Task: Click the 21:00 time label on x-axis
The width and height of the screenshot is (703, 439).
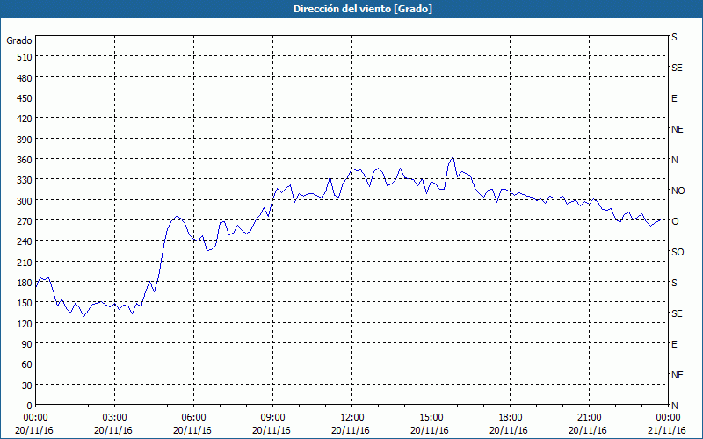Action: [589, 418]
